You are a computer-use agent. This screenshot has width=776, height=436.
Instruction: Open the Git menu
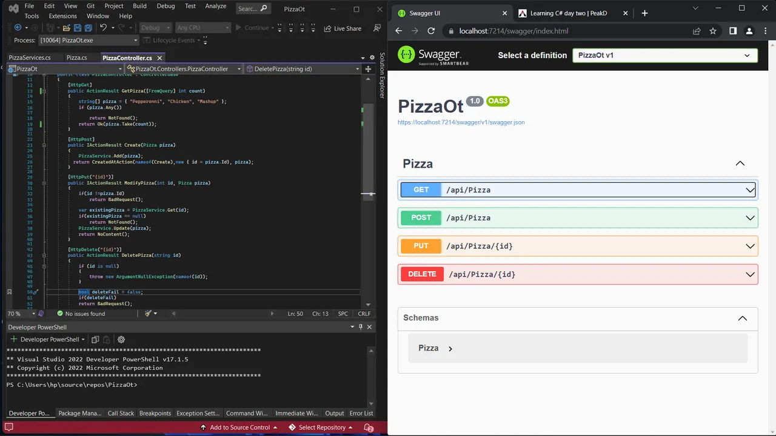click(90, 6)
